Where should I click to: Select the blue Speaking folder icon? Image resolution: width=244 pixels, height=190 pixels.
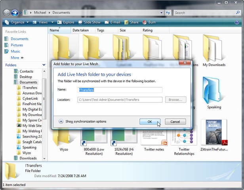click(x=214, y=93)
